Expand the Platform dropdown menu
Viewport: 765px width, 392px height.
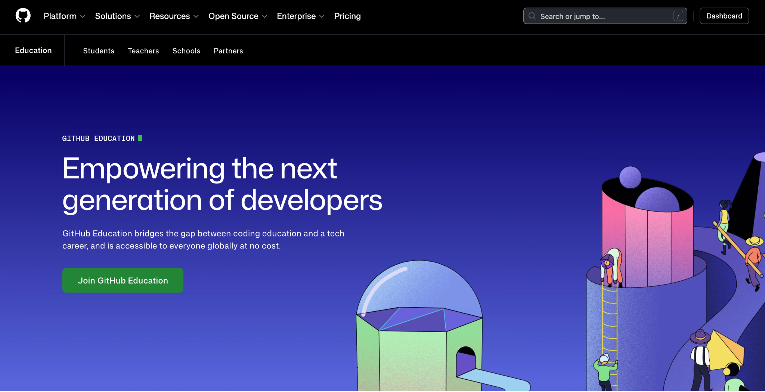(64, 16)
